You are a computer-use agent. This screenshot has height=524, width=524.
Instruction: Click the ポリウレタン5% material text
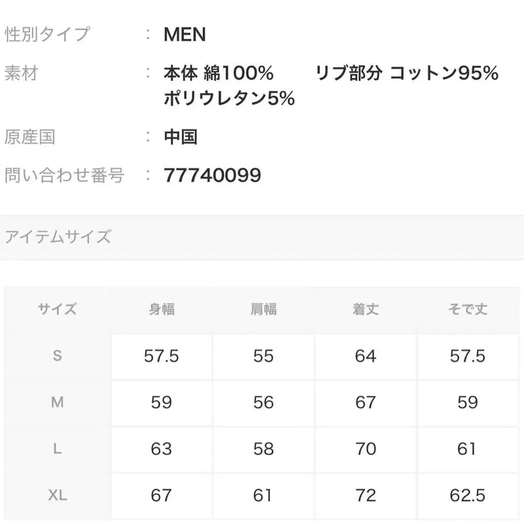229,99
